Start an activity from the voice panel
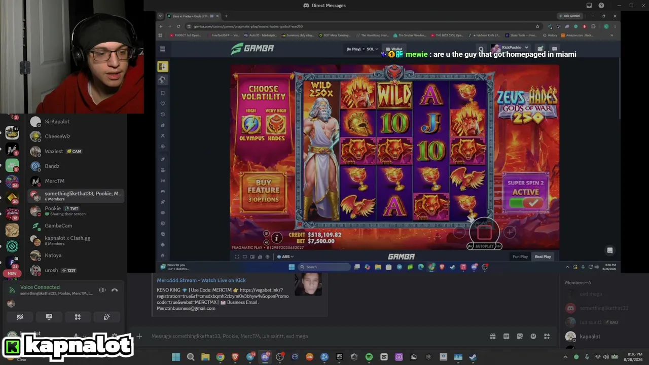This screenshot has width=649, height=365. pyautogui.click(x=78, y=317)
